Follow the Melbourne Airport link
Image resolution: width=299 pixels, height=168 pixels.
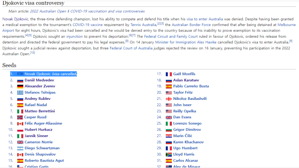[287, 25]
